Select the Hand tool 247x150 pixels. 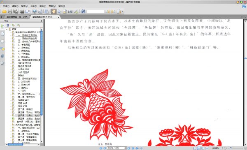point(54,12)
